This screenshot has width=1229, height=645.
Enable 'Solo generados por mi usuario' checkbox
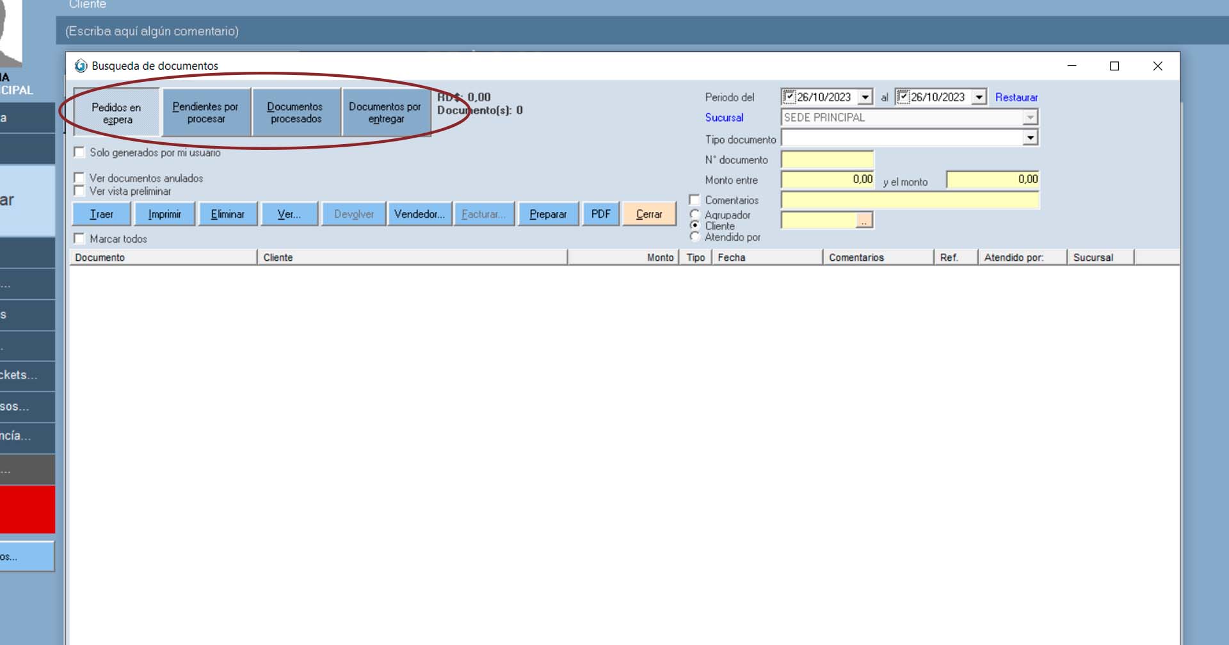[79, 152]
